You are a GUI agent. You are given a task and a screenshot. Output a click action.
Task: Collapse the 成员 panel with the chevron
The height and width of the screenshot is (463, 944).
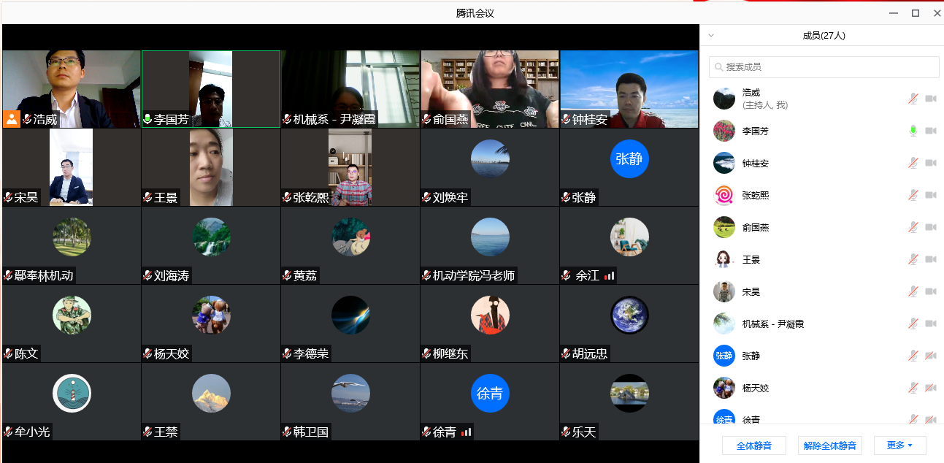pyautogui.click(x=711, y=35)
